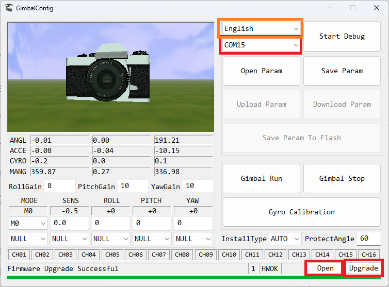This screenshot has width=389, height=287.
Task: Click the ProtectAngle input field
Action: (x=368, y=239)
